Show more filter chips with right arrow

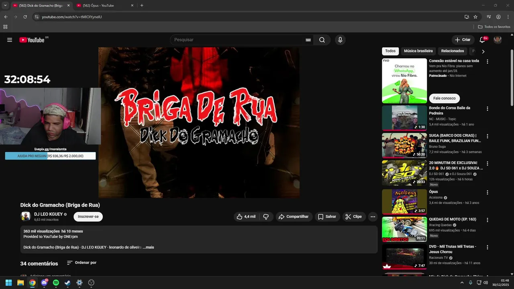[x=483, y=51]
